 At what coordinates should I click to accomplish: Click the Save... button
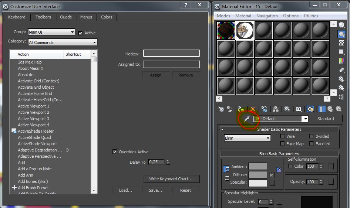coord(156,190)
